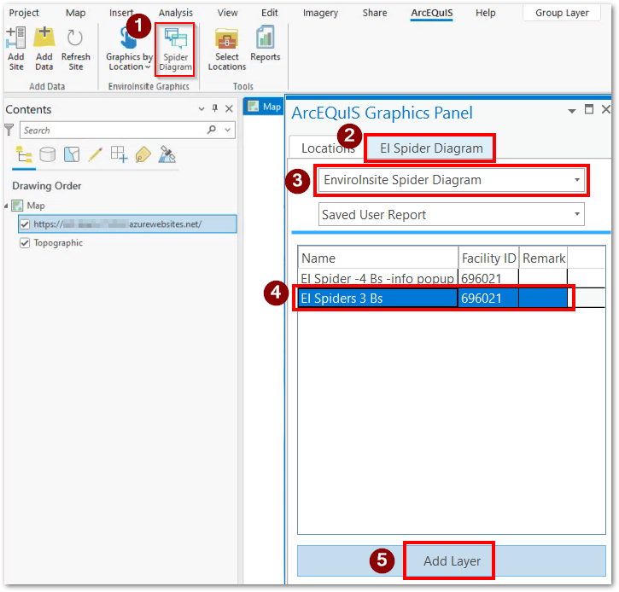Open the Contents pane options chevron

tap(201, 109)
